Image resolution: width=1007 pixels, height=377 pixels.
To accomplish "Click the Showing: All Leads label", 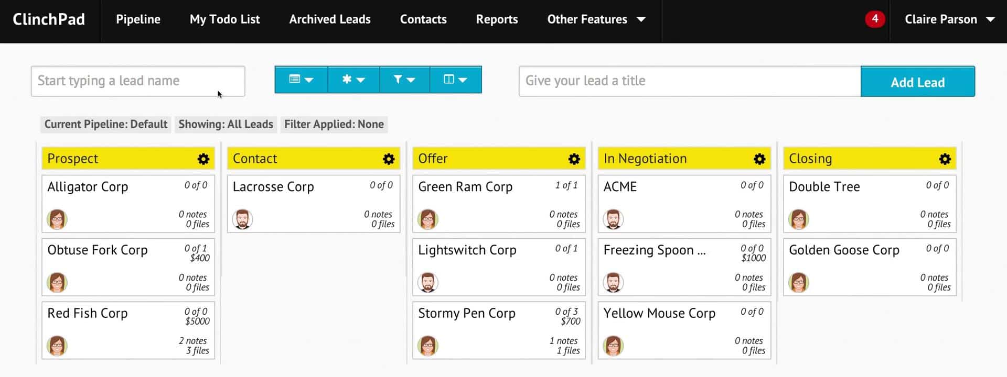I will pos(226,124).
